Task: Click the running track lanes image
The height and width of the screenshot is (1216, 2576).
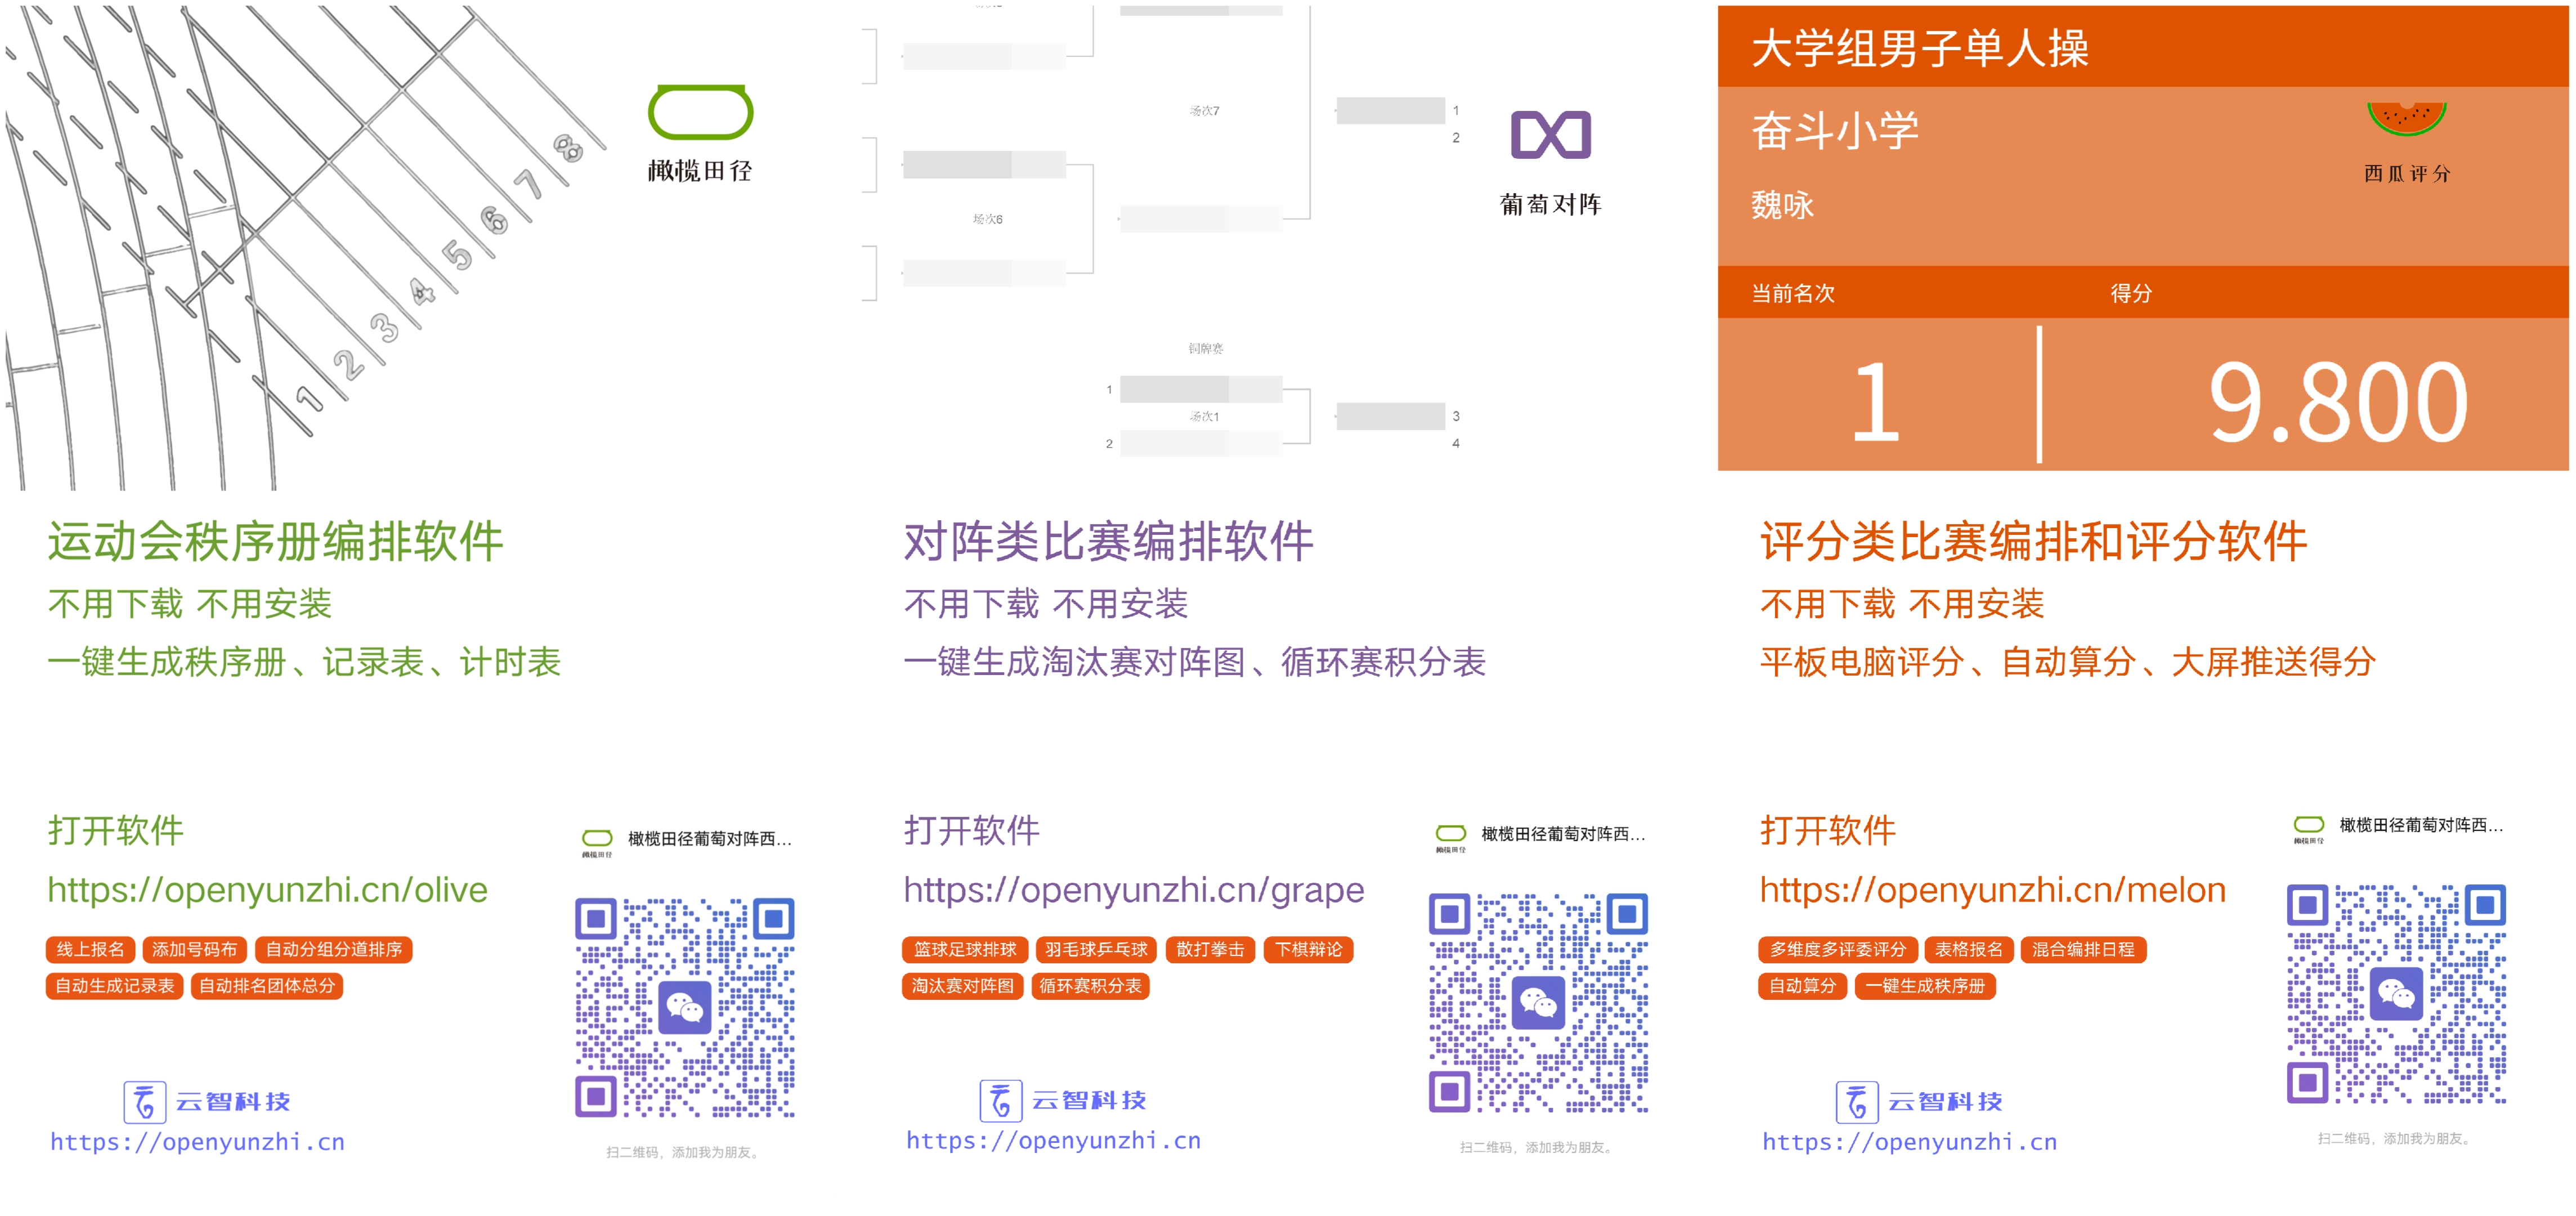Action: pyautogui.click(x=305, y=247)
